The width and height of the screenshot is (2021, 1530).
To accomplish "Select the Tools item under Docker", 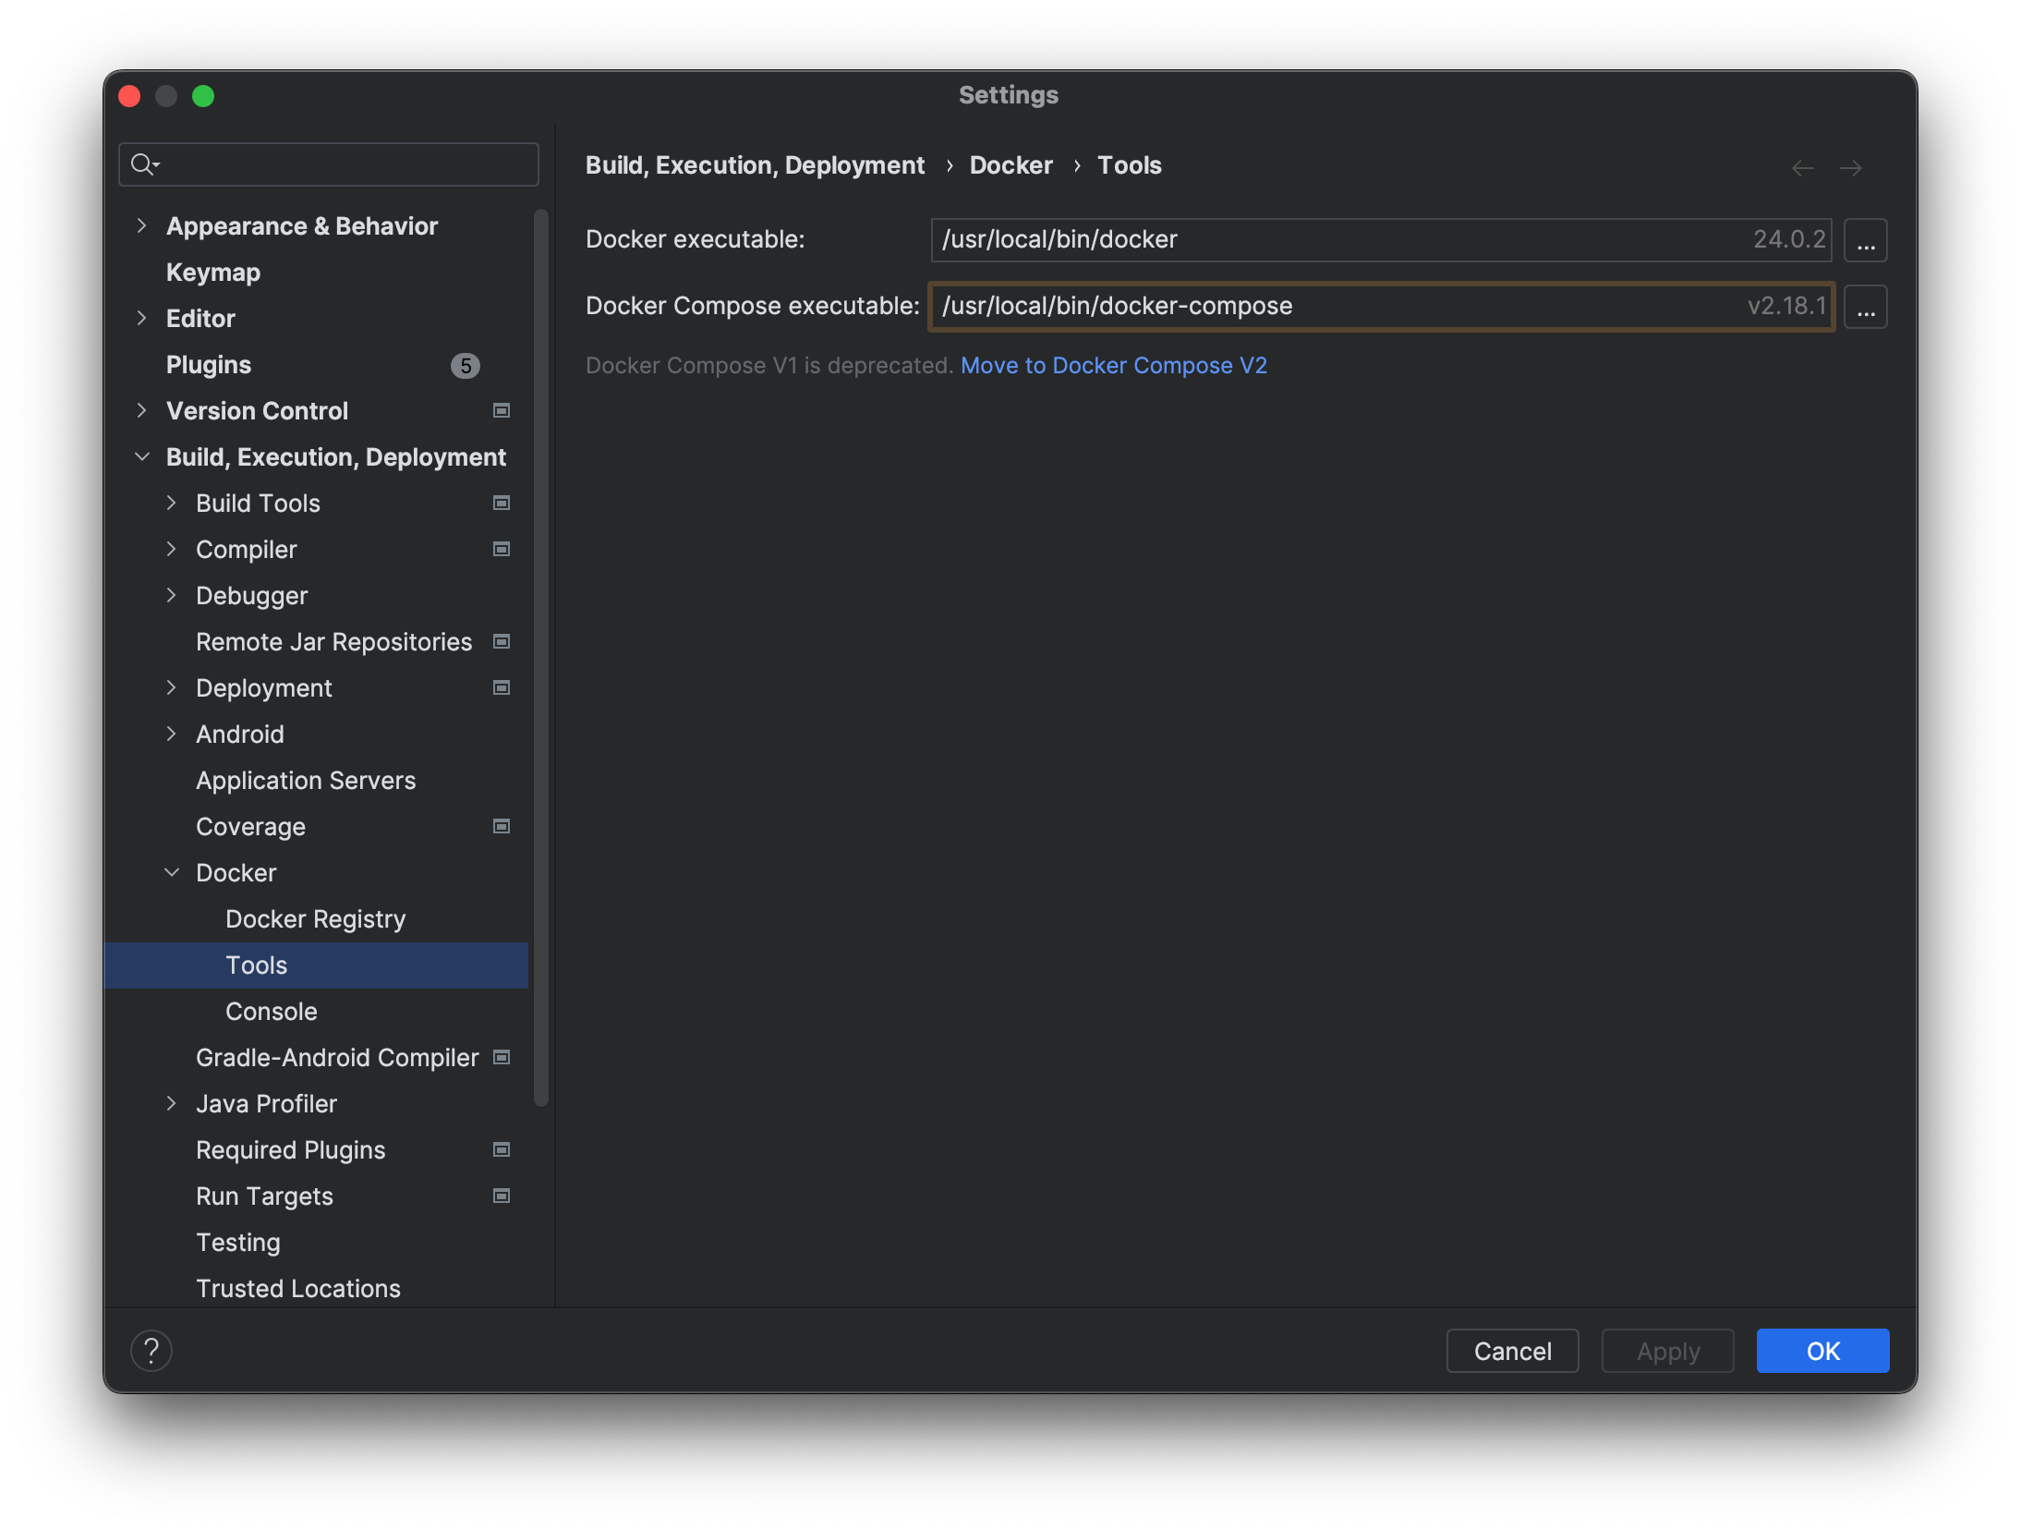I will (316, 965).
